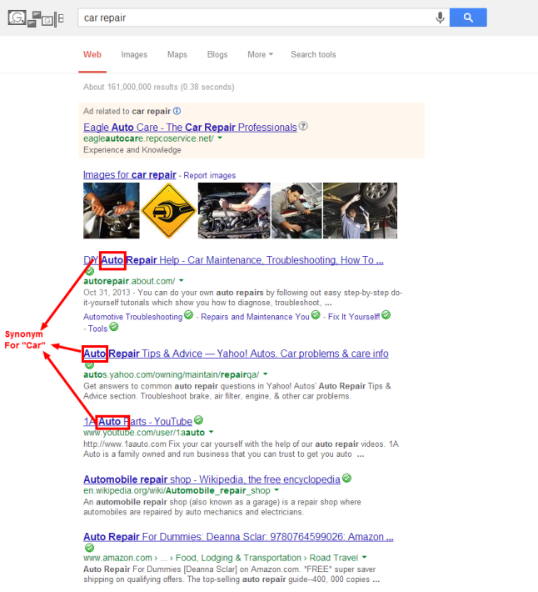Open the thumbnail of man leaning over engine
The width and height of the screenshot is (538, 592).
234,211
